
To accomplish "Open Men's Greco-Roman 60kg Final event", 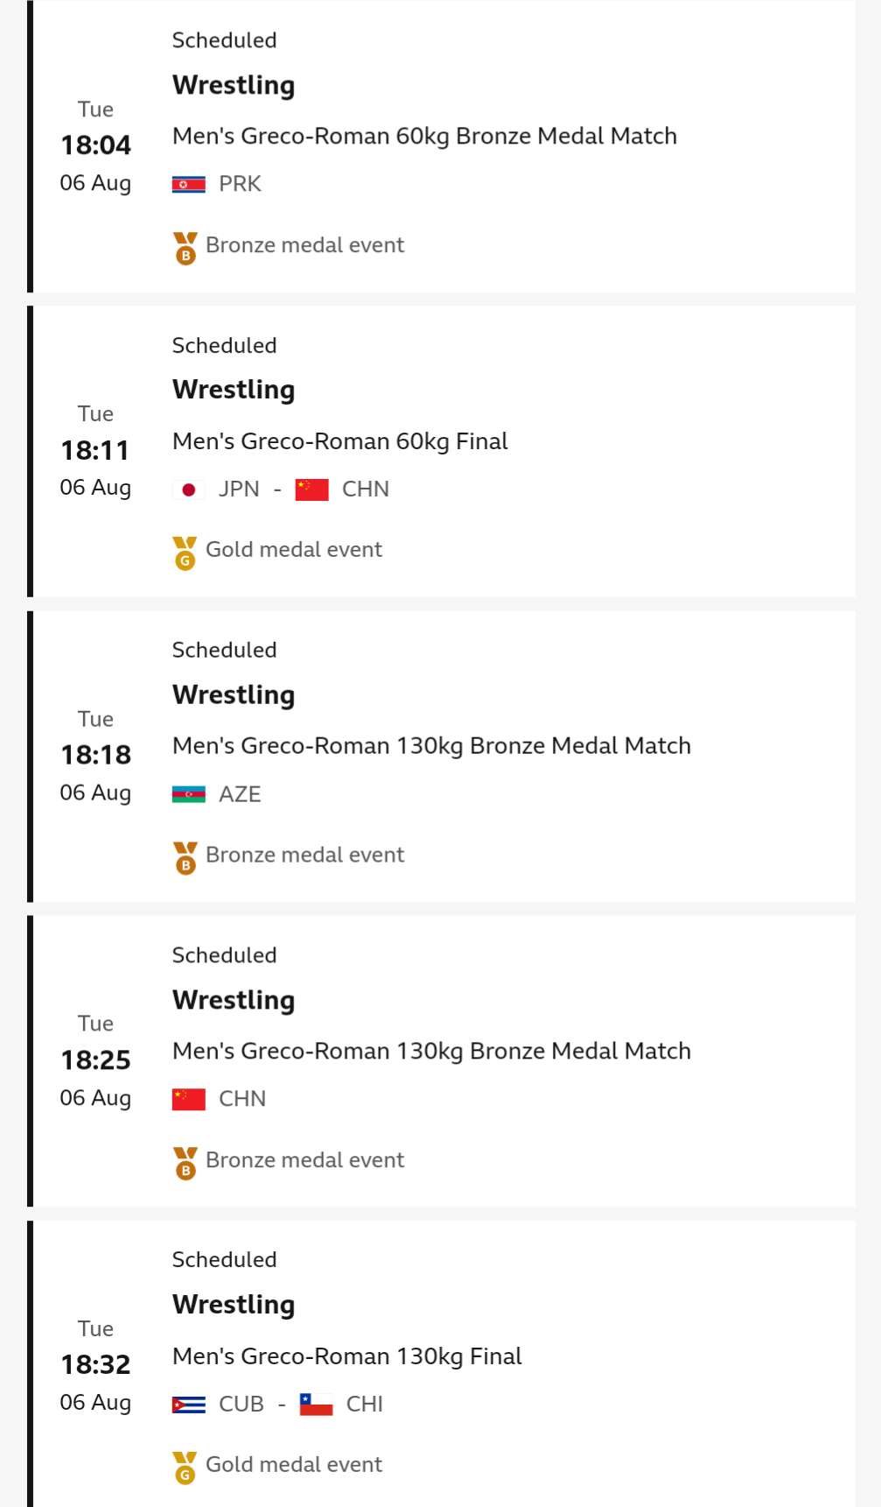I will pos(339,441).
